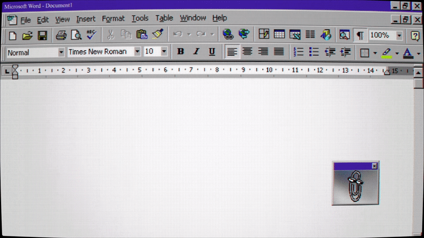Open Print Preview
The width and height of the screenshot is (424, 238).
tap(76, 35)
